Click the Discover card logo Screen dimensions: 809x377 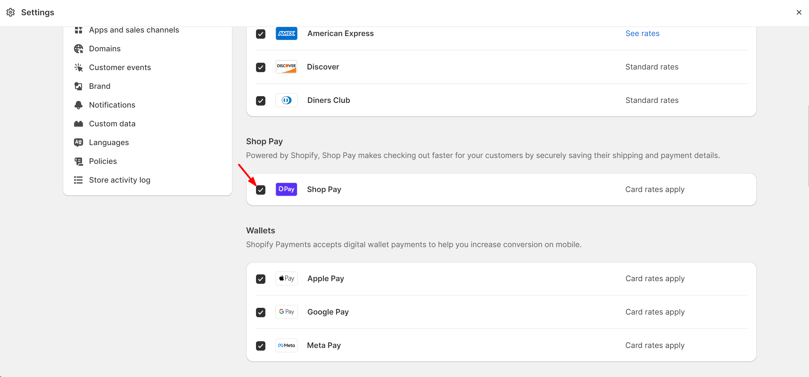(x=286, y=67)
